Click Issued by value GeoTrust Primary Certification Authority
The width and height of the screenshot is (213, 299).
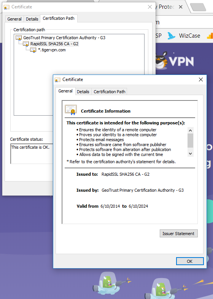click(143, 190)
